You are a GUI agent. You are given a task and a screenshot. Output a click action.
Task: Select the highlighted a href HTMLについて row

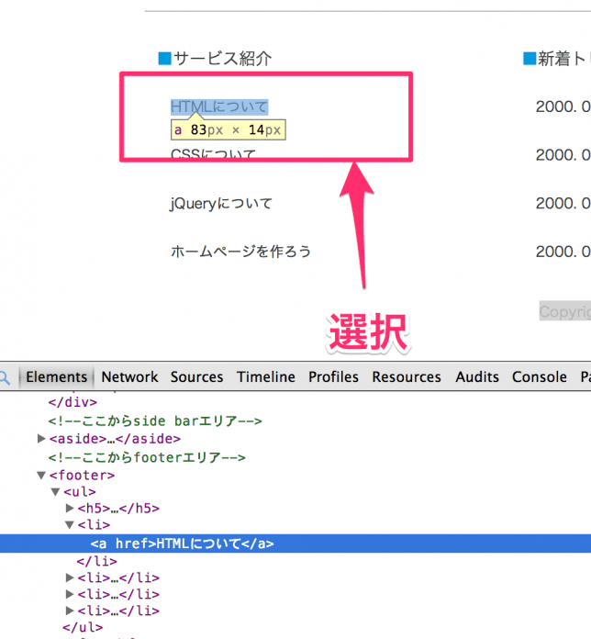pos(295,544)
